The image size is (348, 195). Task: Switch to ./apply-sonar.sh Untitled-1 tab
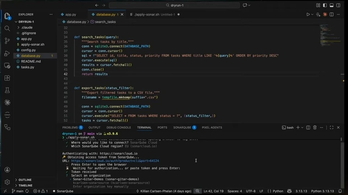point(154,14)
